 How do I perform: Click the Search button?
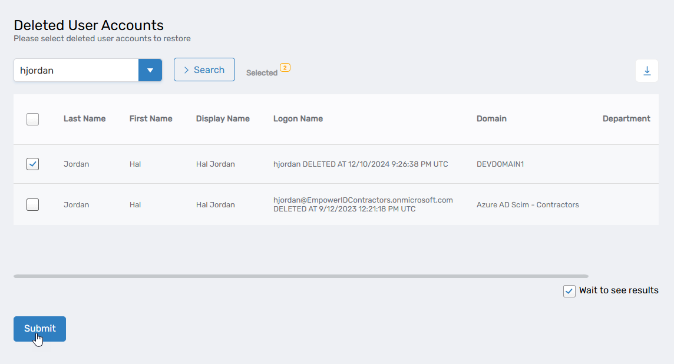click(204, 70)
